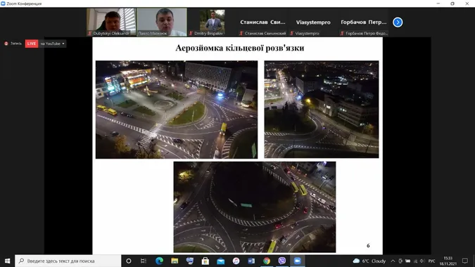
Task: Open the notification center icon
Action: point(464,261)
